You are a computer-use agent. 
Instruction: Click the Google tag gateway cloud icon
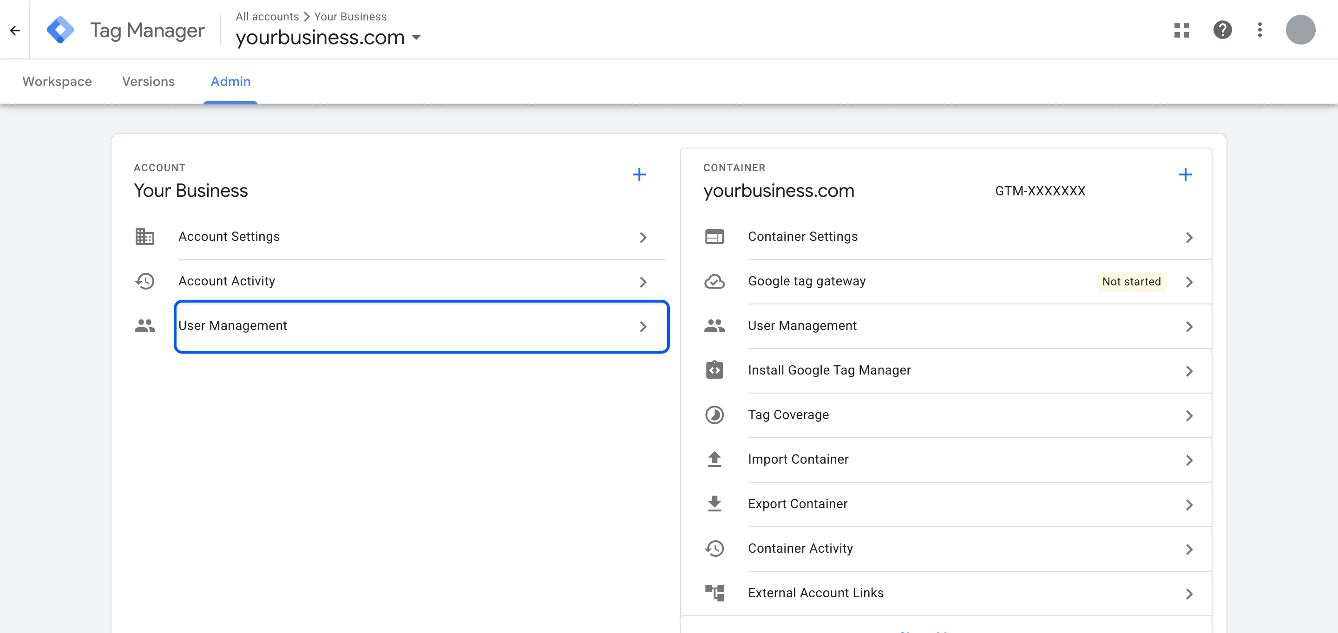[x=714, y=281]
